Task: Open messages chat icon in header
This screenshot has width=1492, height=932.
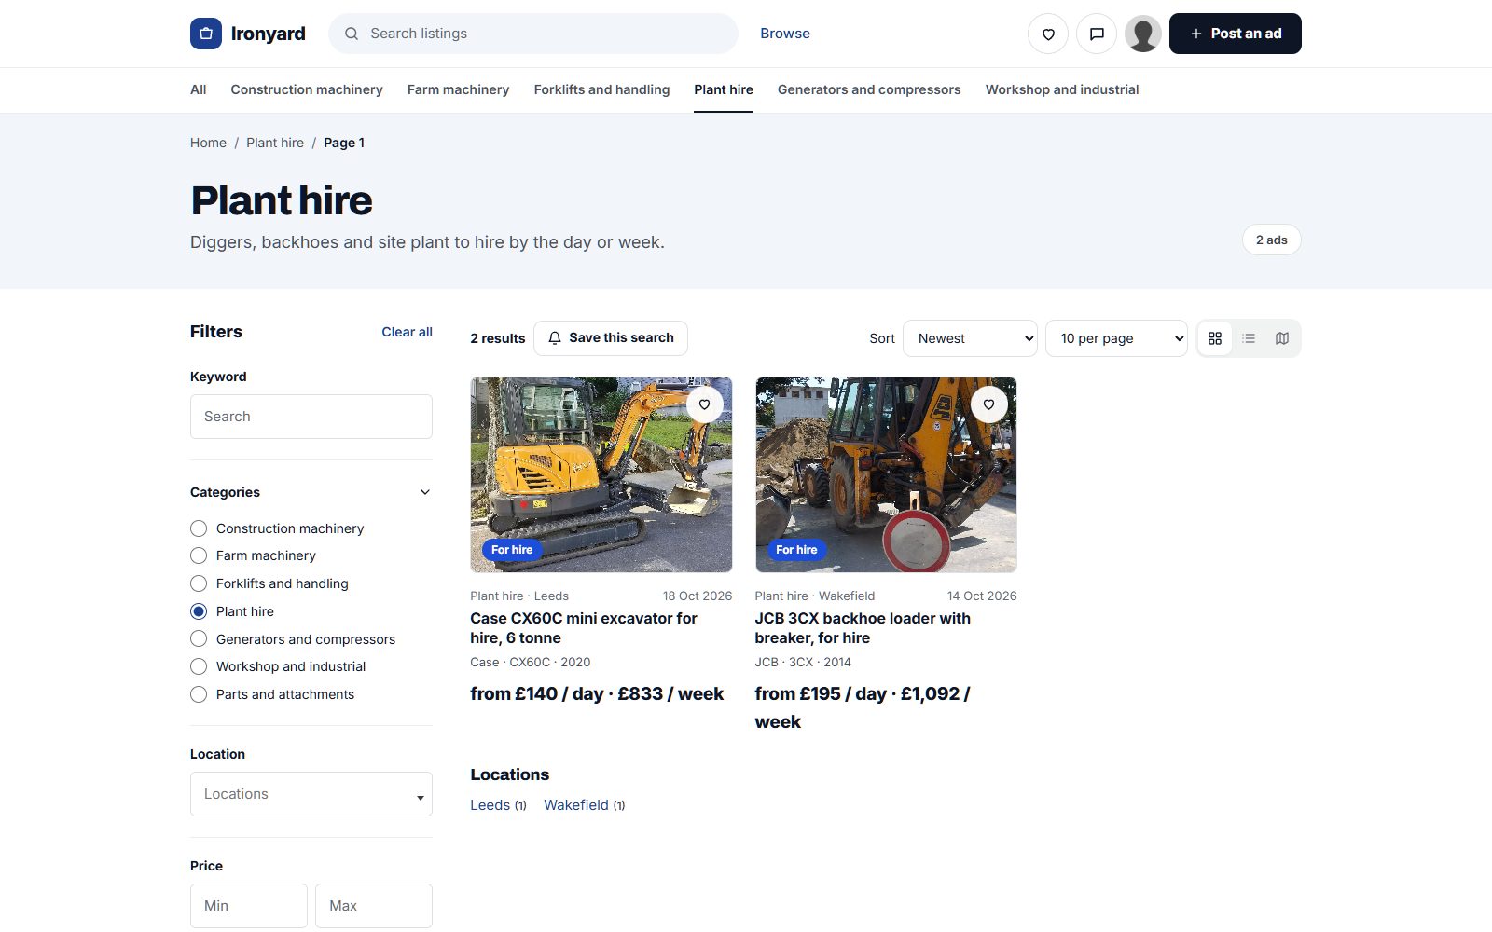Action: tap(1097, 34)
